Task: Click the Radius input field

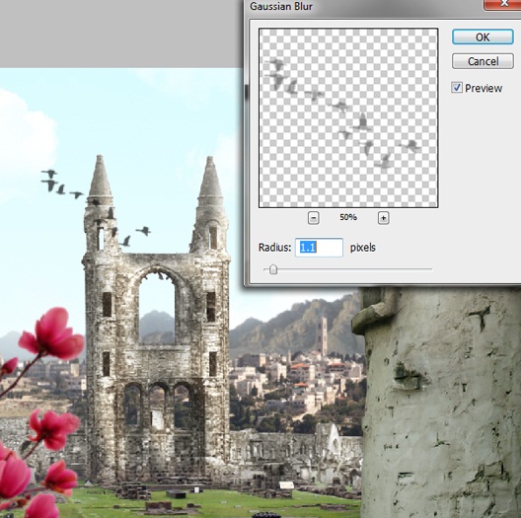Action: [319, 248]
